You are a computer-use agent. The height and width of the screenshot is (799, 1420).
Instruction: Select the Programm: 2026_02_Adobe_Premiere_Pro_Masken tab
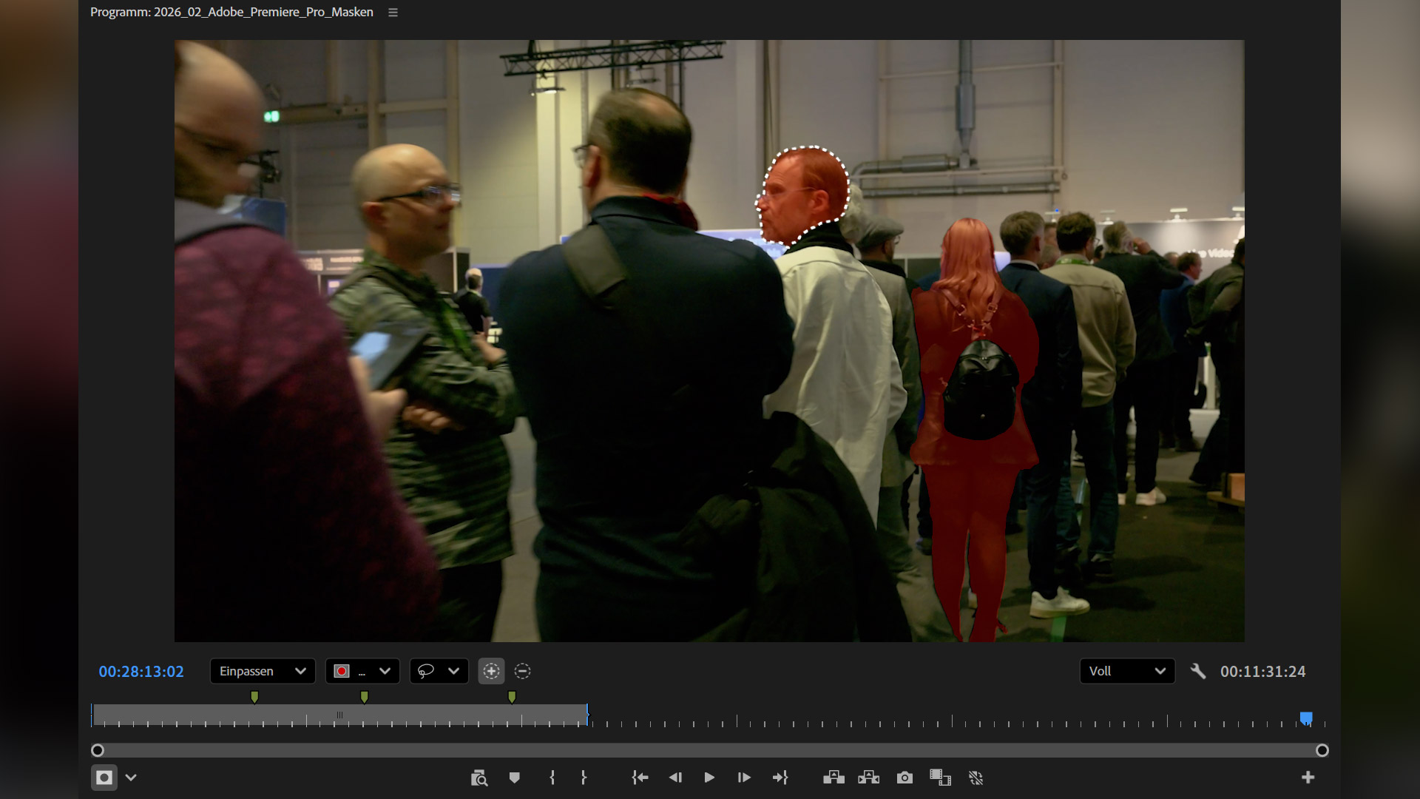click(231, 12)
